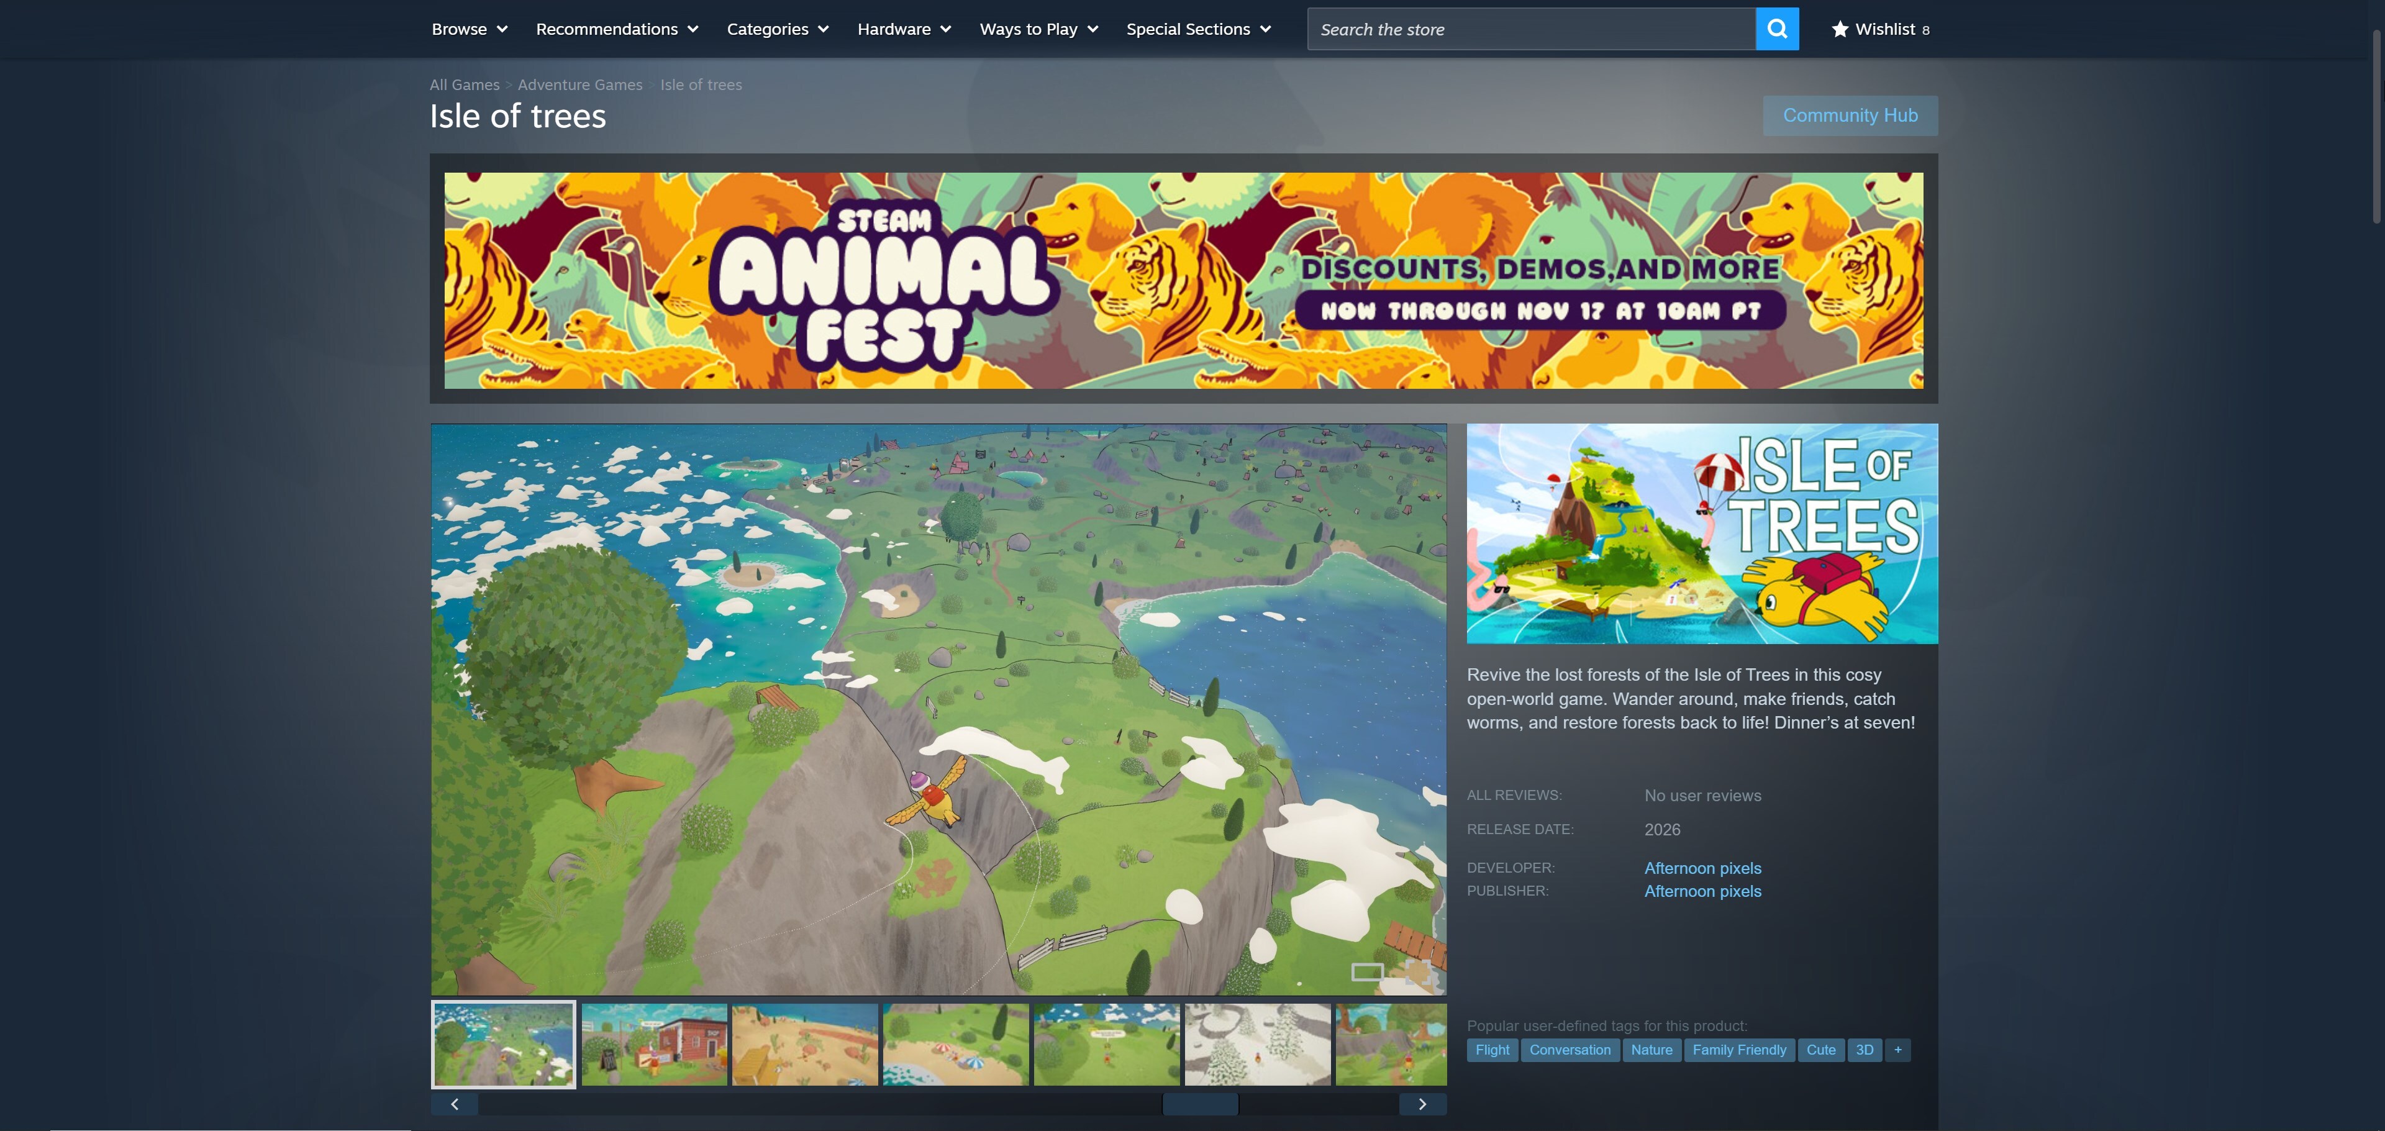Select the first screenshot thumbnail with big tree
The width and height of the screenshot is (2385, 1131).
504,1044
